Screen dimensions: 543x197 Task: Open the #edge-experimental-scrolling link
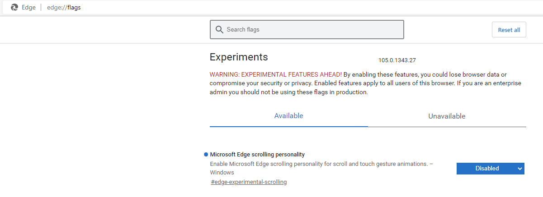point(249,182)
